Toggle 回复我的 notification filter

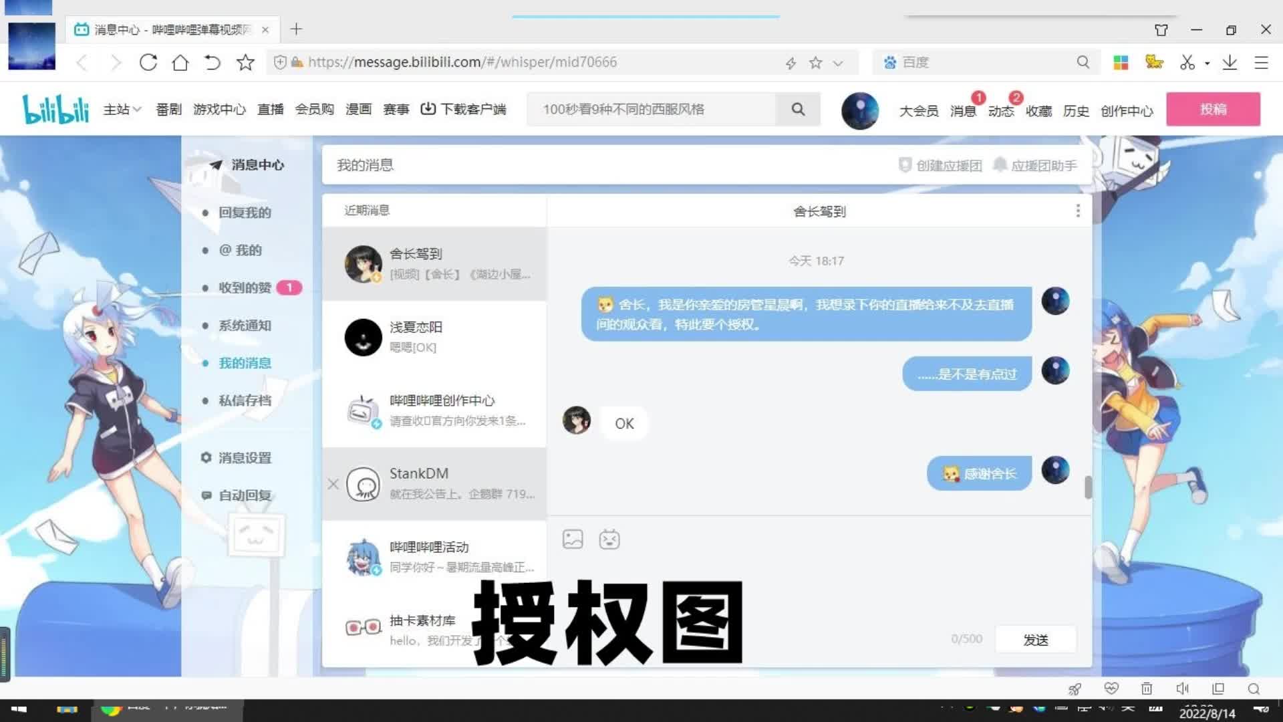(x=245, y=211)
